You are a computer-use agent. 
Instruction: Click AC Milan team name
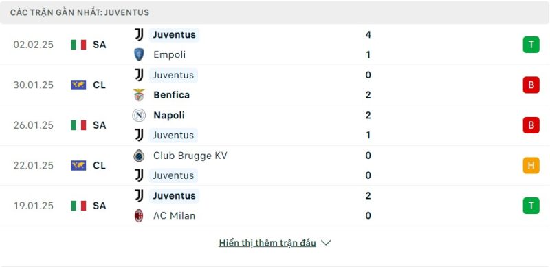click(x=174, y=215)
